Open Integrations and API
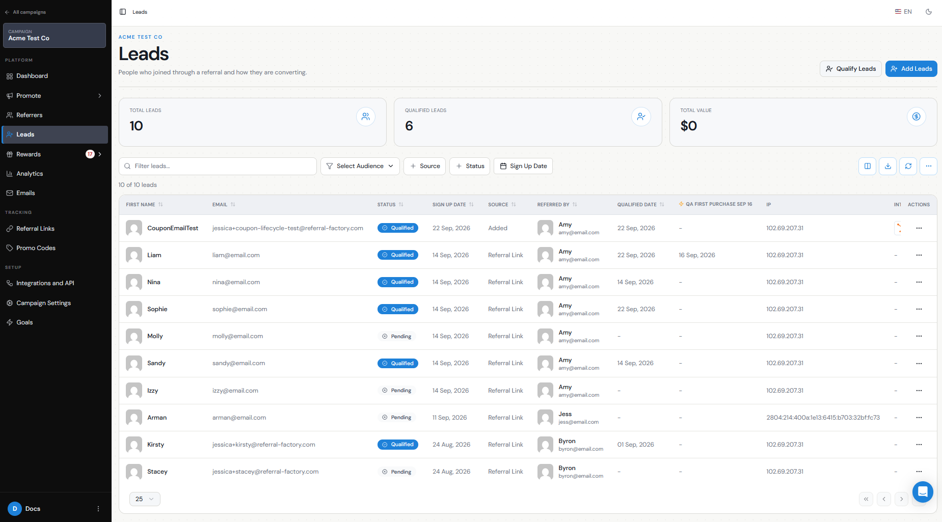Viewport: 942px width, 522px height. (55, 283)
